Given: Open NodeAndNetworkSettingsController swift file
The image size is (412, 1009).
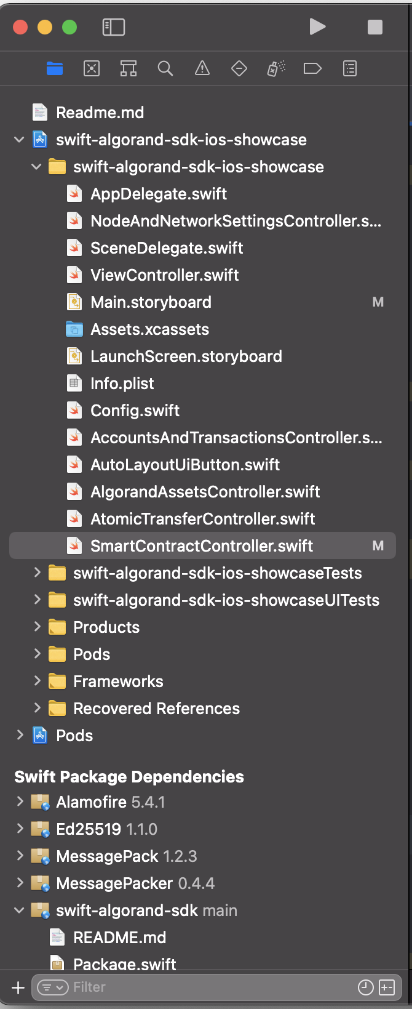Looking at the screenshot, I should pyautogui.click(x=236, y=221).
